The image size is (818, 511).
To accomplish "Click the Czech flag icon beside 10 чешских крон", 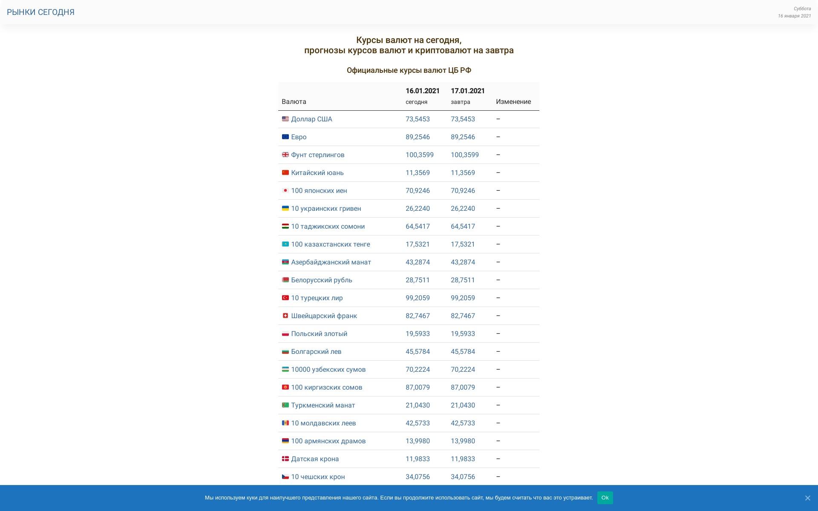I will tap(285, 477).
